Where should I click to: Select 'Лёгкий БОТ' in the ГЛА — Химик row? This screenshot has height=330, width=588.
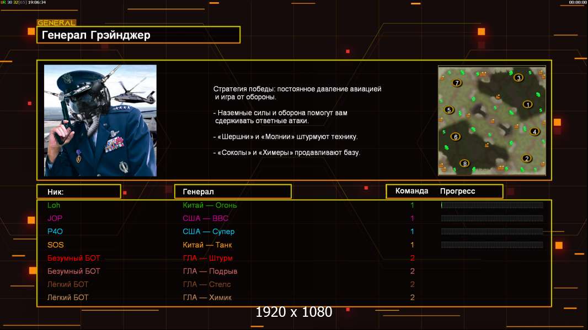[x=67, y=297]
